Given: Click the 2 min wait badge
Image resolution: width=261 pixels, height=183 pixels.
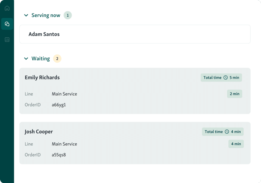Looking at the screenshot, I should (x=234, y=94).
